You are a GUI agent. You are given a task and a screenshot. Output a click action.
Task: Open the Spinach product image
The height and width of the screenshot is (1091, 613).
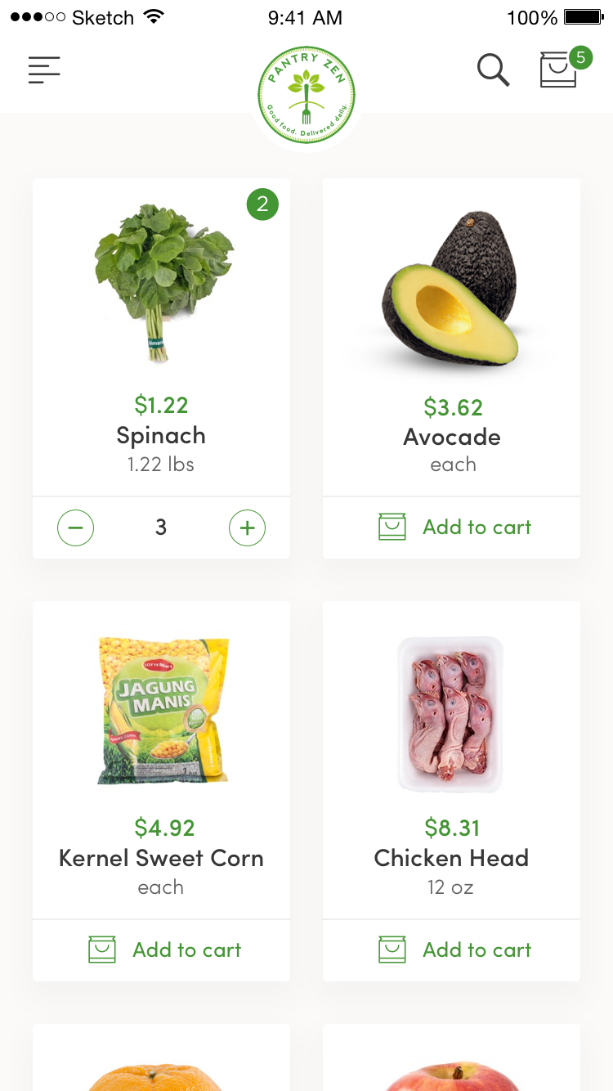pyautogui.click(x=162, y=282)
